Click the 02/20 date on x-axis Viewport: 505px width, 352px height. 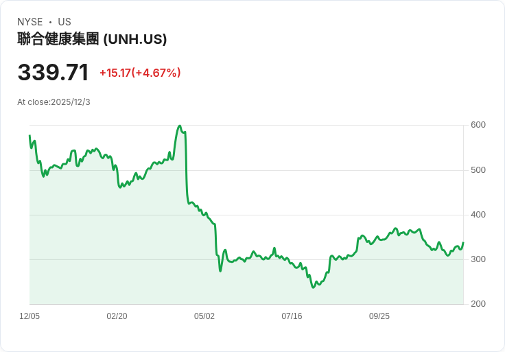coord(117,316)
